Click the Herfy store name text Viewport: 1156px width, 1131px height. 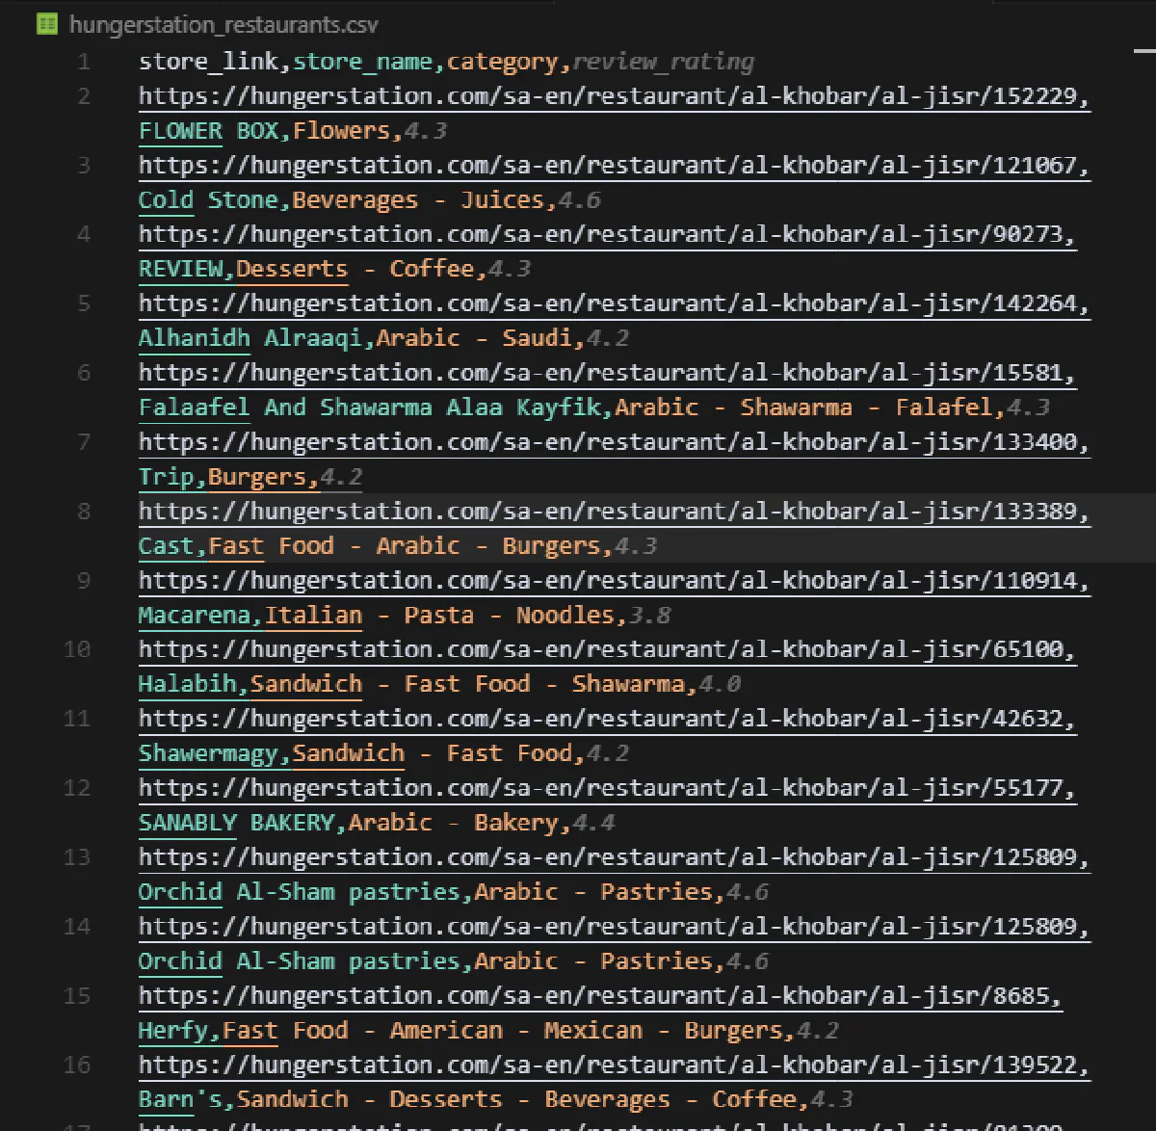(x=171, y=1031)
